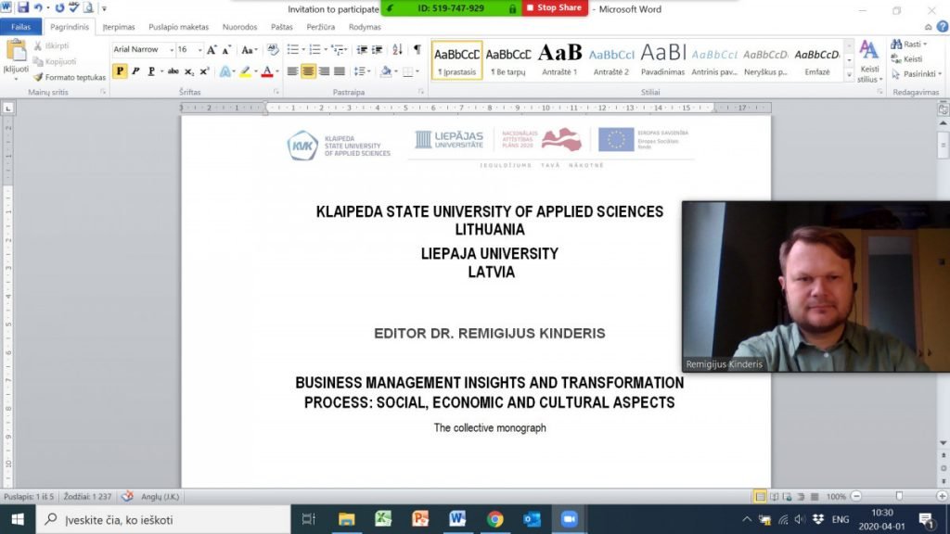
Task: Click the zoom out minus button
Action: (856, 497)
